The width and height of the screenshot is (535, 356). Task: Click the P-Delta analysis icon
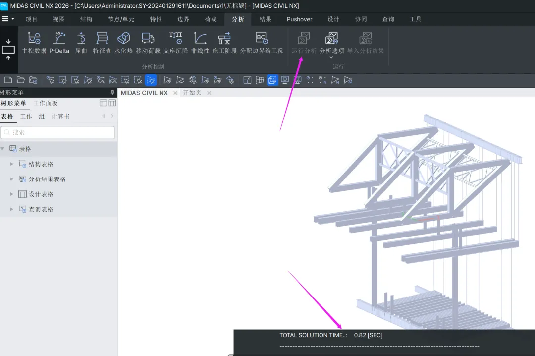[59, 39]
